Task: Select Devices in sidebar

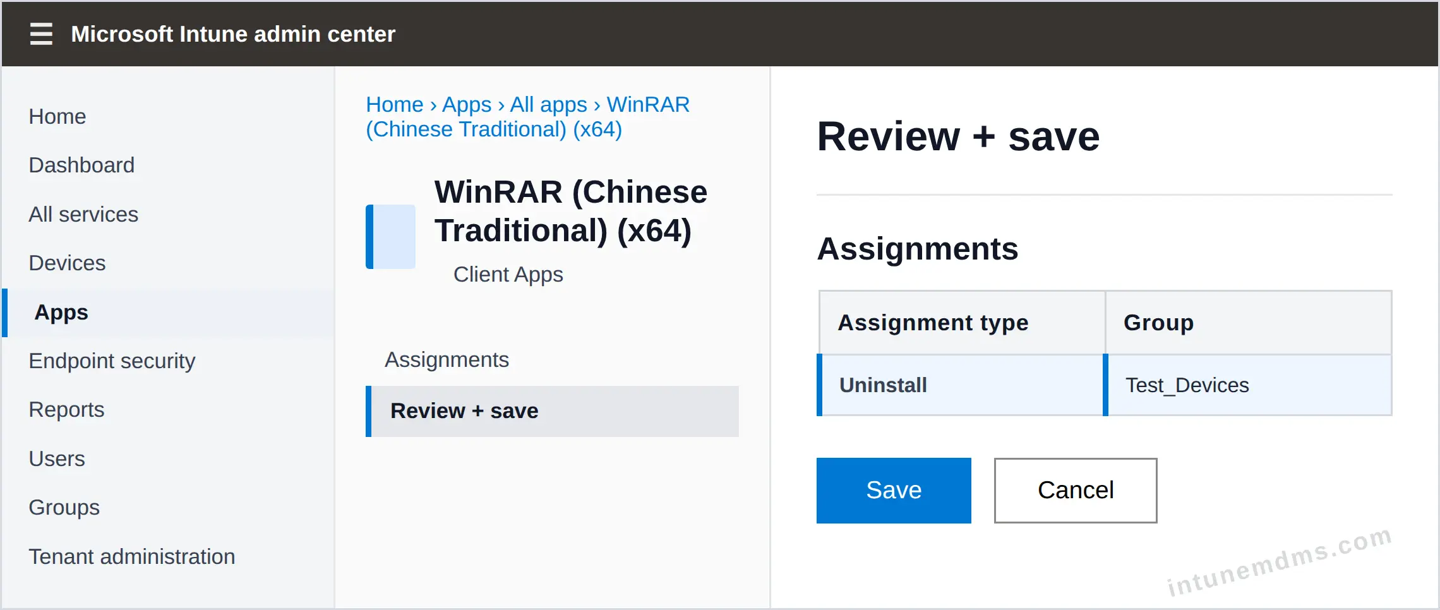Action: coord(67,263)
